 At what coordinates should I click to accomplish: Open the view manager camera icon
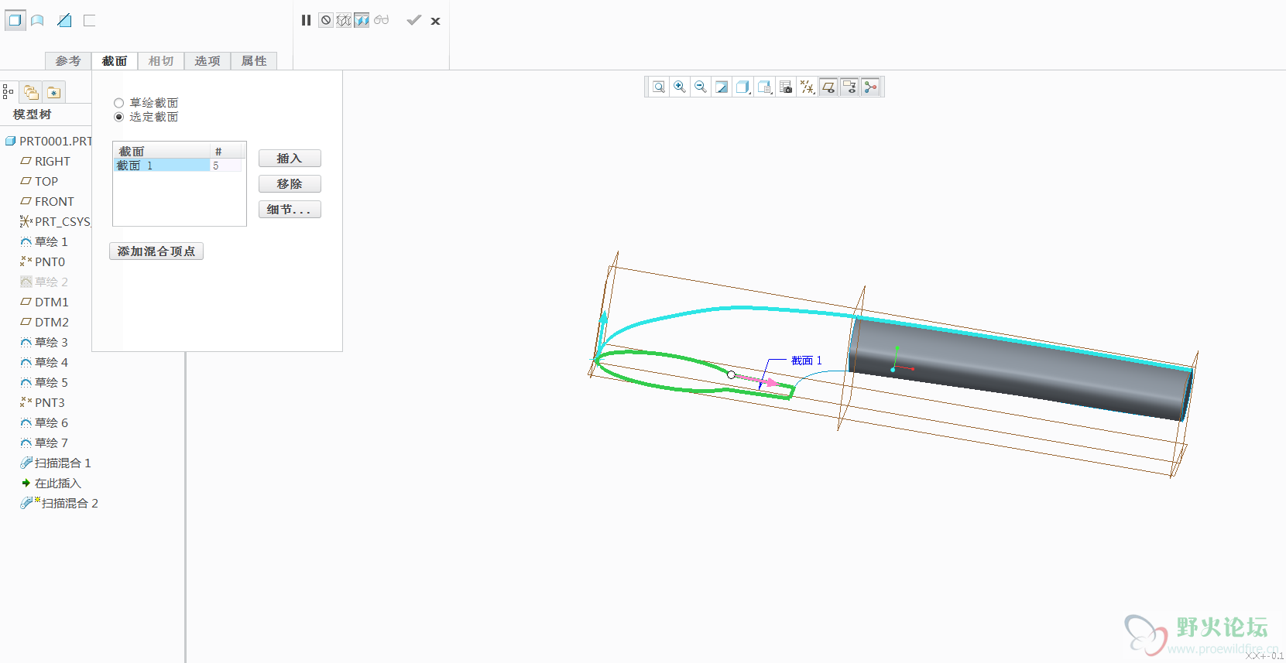pos(786,87)
